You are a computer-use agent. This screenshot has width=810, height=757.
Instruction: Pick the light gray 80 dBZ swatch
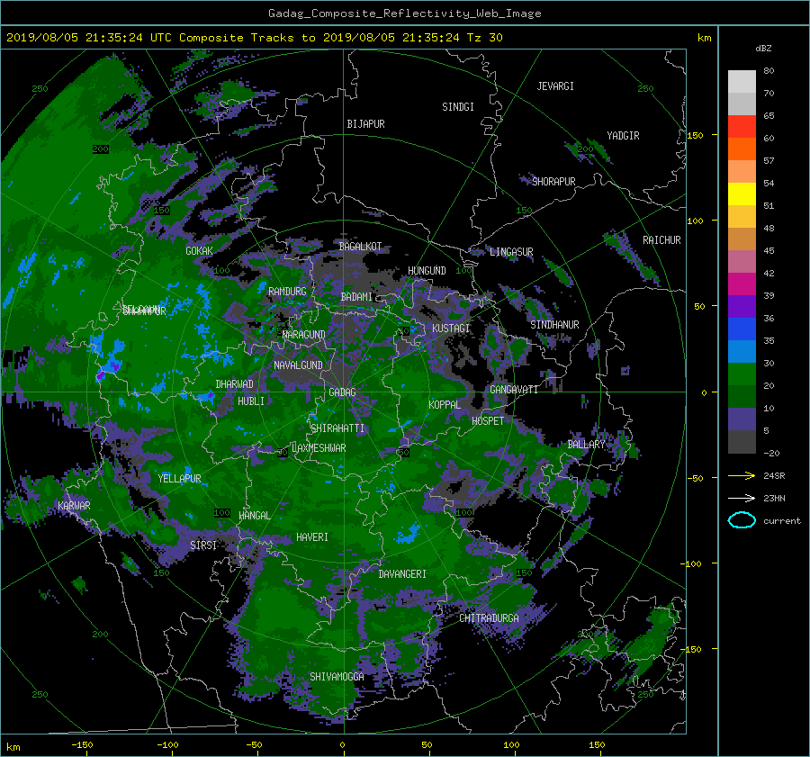742,81
